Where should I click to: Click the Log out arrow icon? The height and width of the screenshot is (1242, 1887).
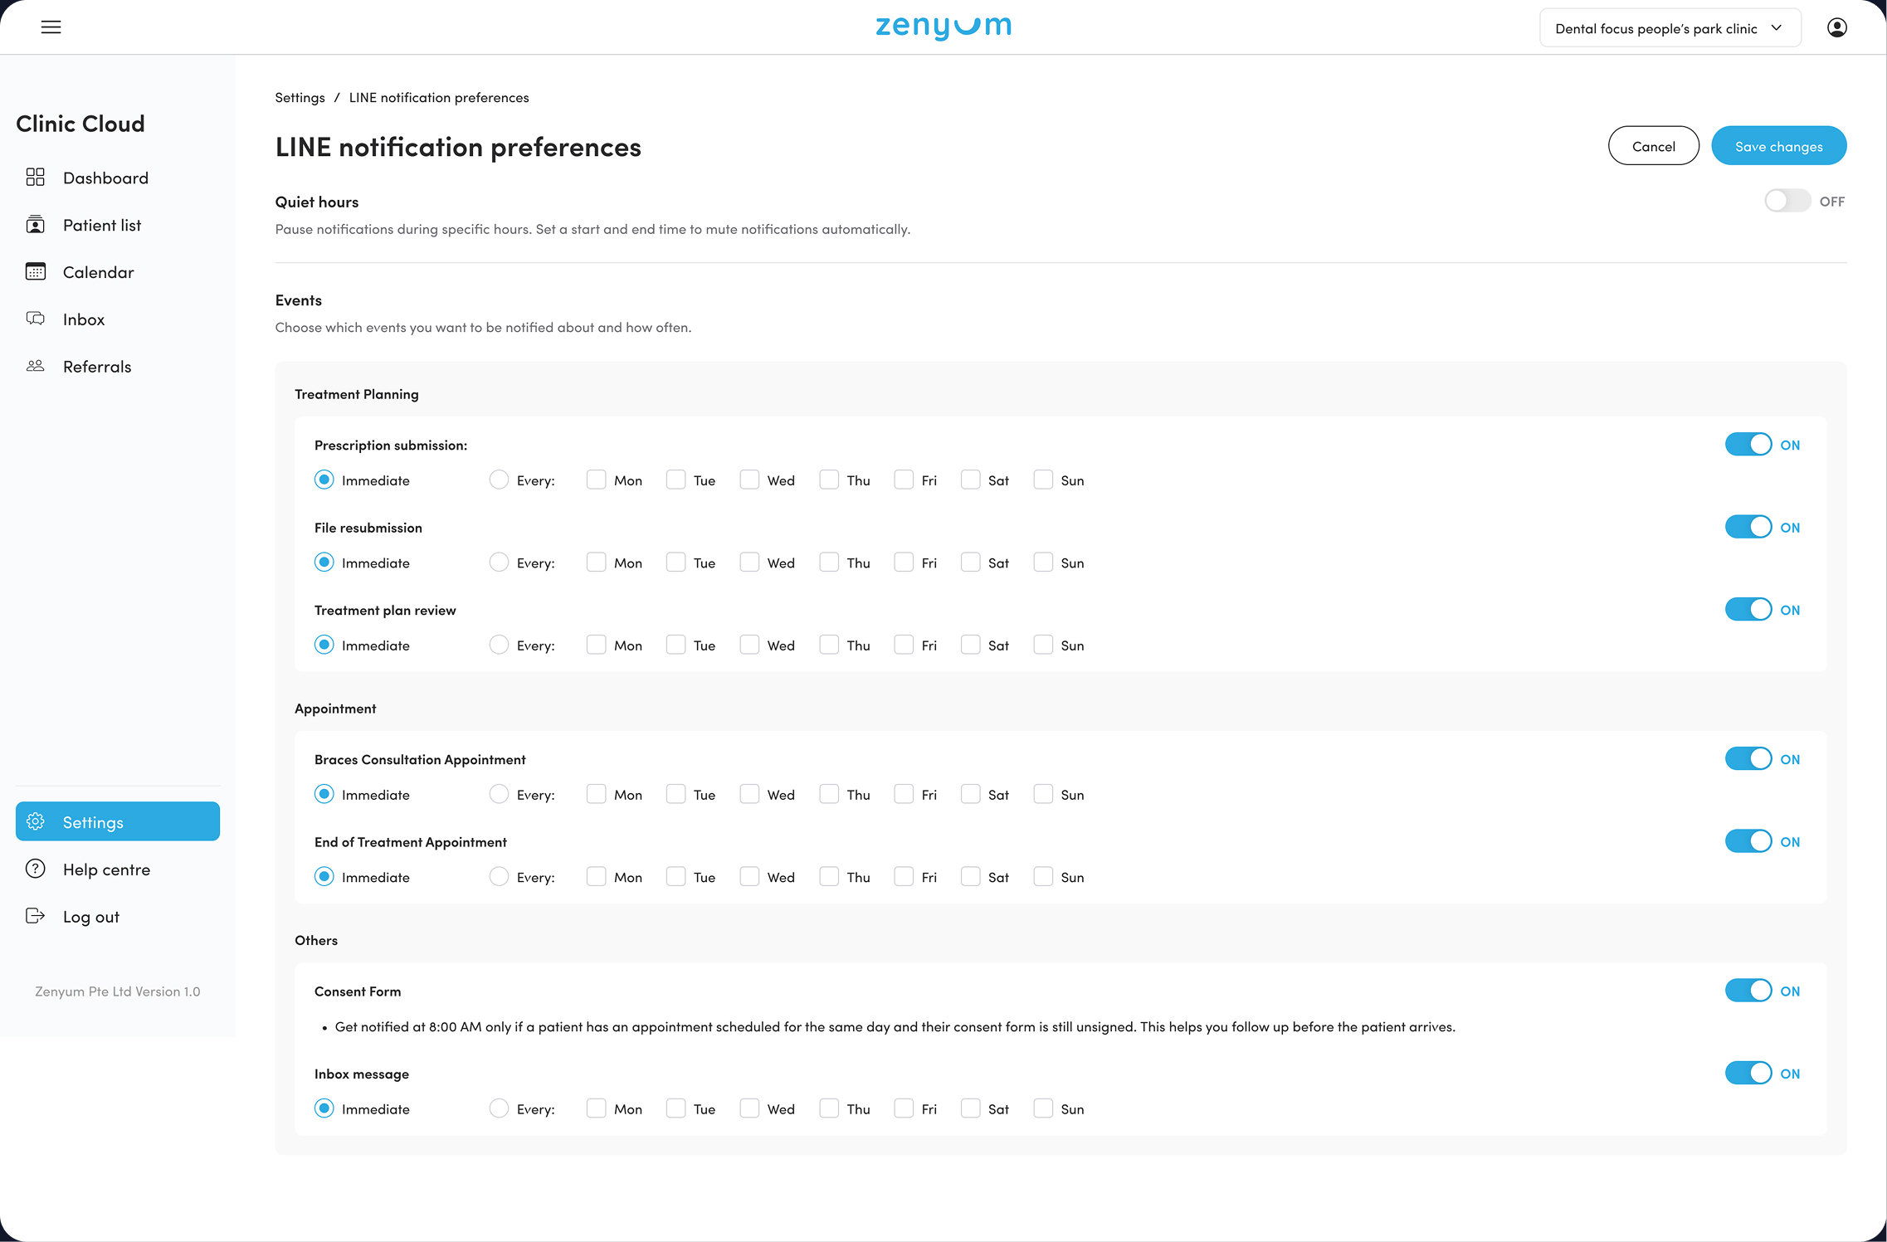[35, 916]
